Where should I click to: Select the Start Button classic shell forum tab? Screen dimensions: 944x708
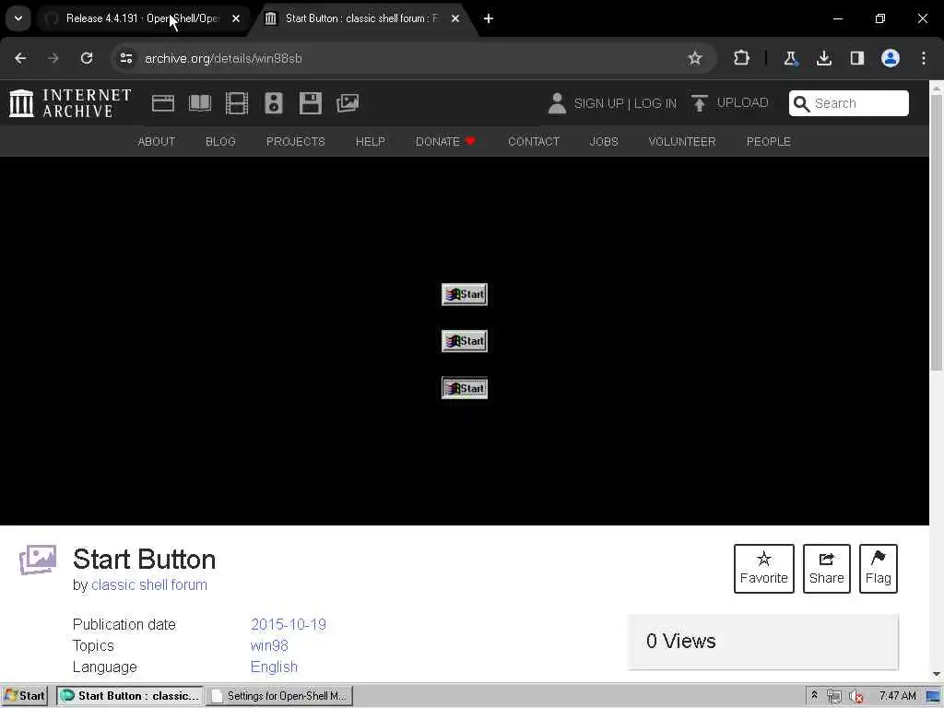click(x=361, y=18)
